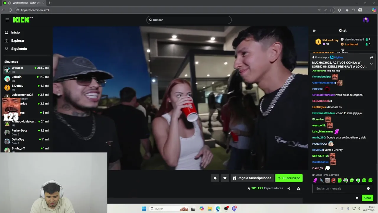Open browser zoom magnifier icon

click(x=320, y=10)
